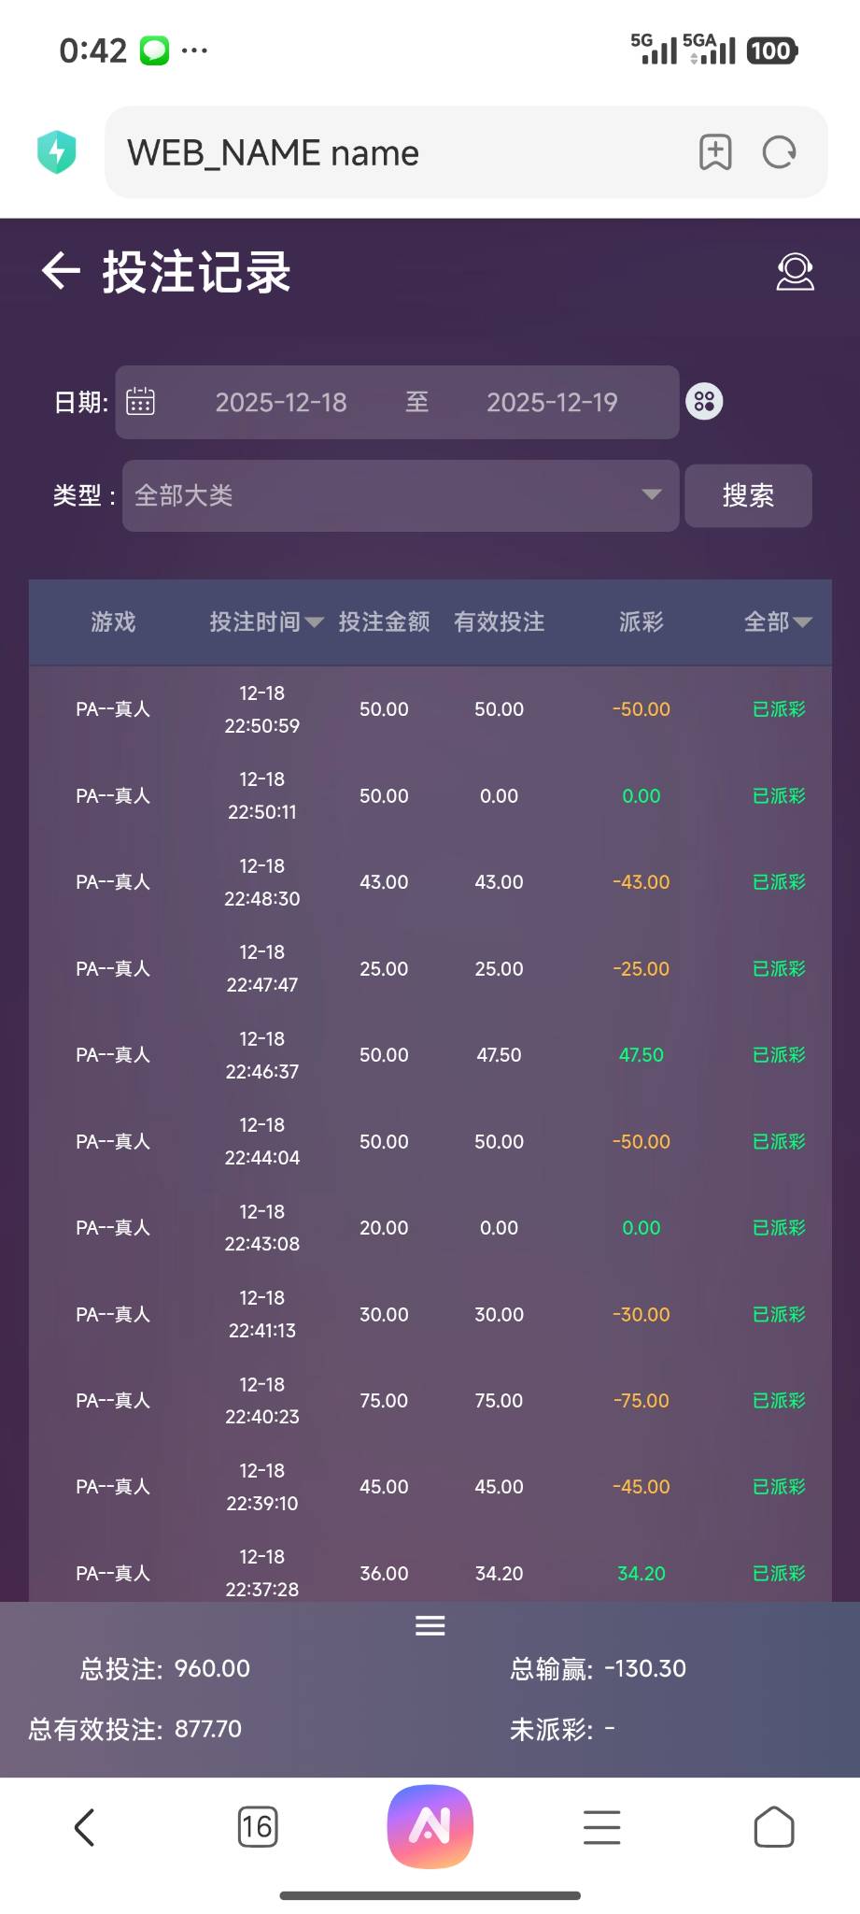Open the browser hamburger menu
This screenshot has height=1914, width=860.
pyautogui.click(x=602, y=1827)
